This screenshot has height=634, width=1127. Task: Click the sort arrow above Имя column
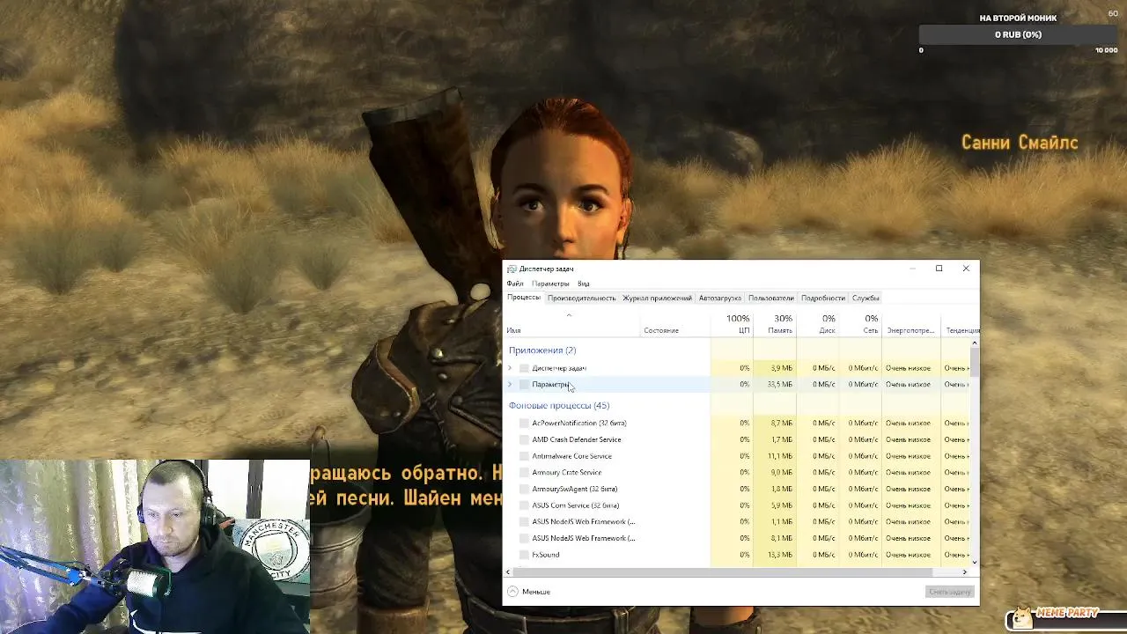tap(569, 315)
